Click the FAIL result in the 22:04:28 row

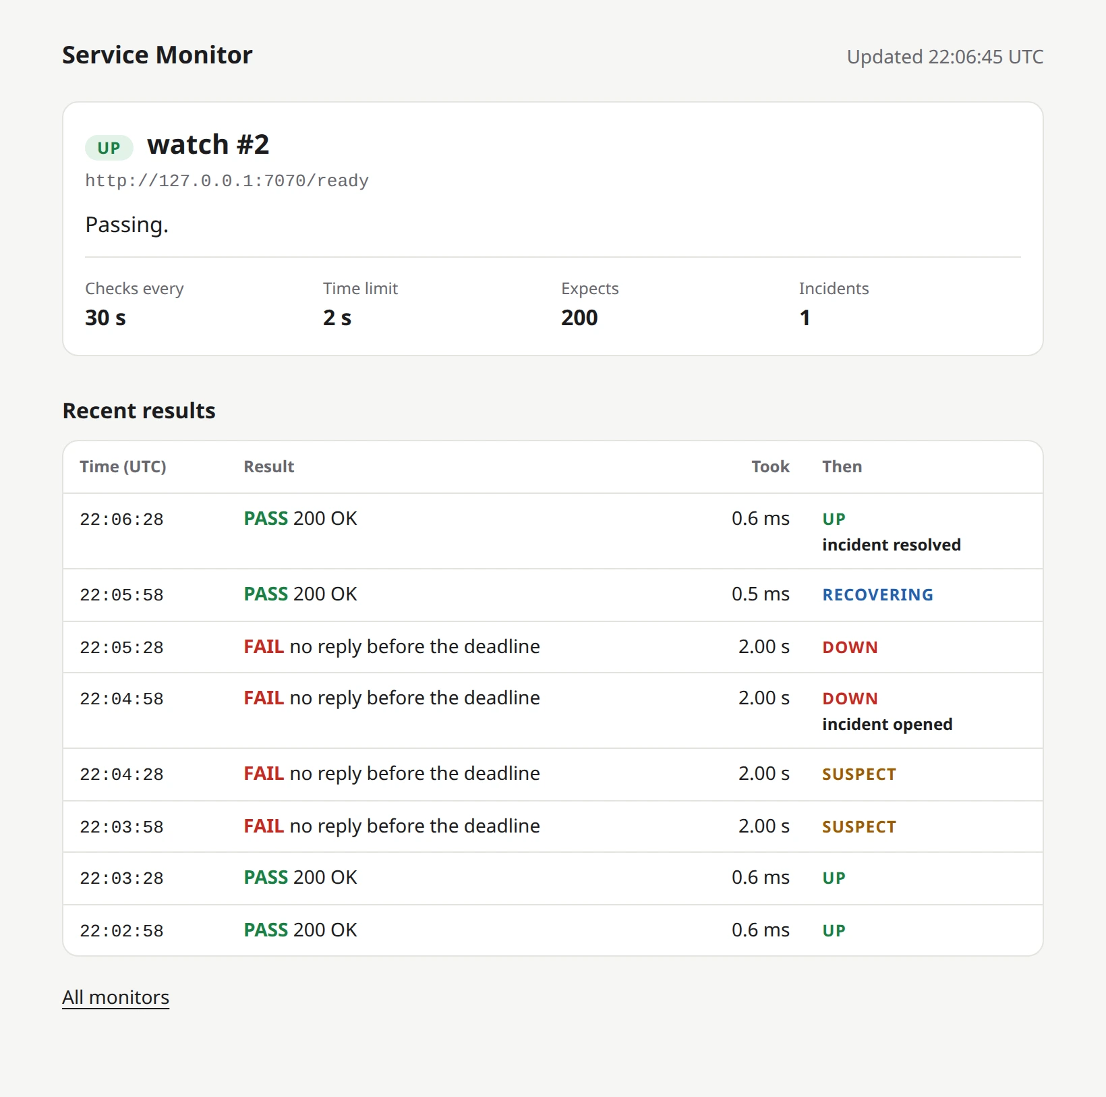pos(392,774)
